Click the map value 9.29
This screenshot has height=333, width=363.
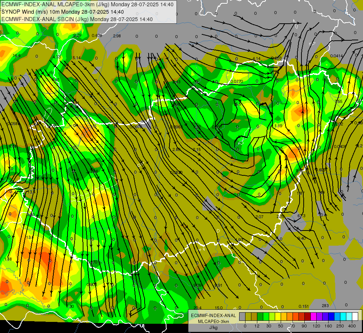click(77, 35)
